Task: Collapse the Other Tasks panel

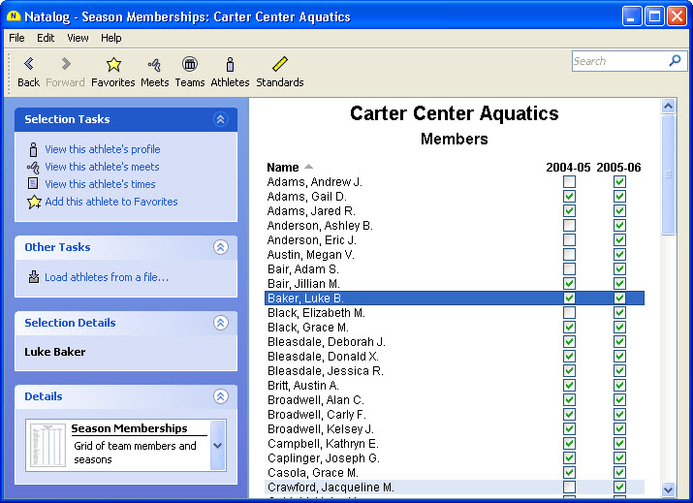Action: click(x=220, y=247)
